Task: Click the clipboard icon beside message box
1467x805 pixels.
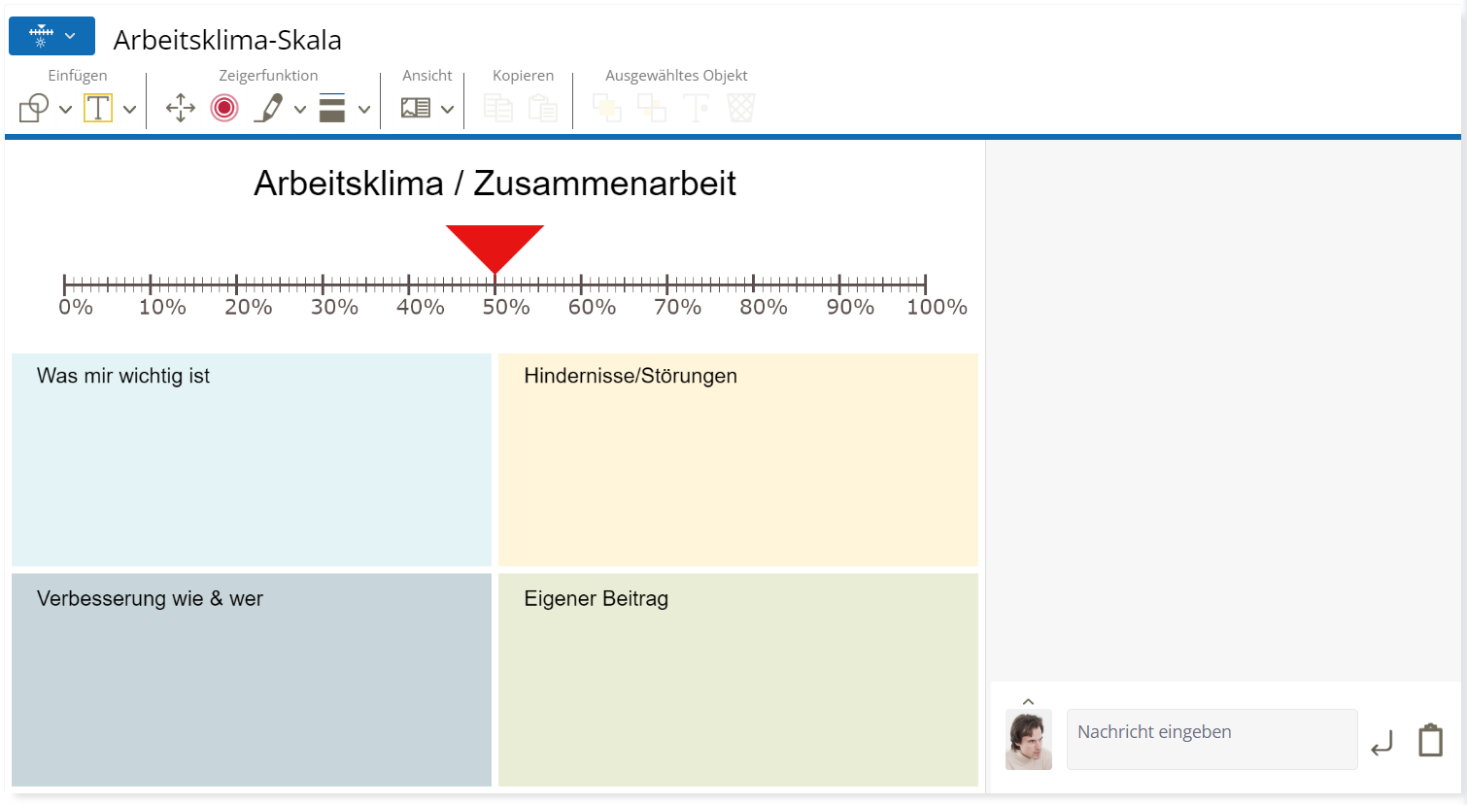Action: [1430, 740]
